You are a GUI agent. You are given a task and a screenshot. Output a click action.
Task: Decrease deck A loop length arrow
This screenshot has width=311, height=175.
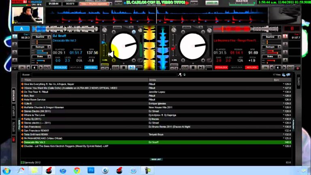point(28,68)
